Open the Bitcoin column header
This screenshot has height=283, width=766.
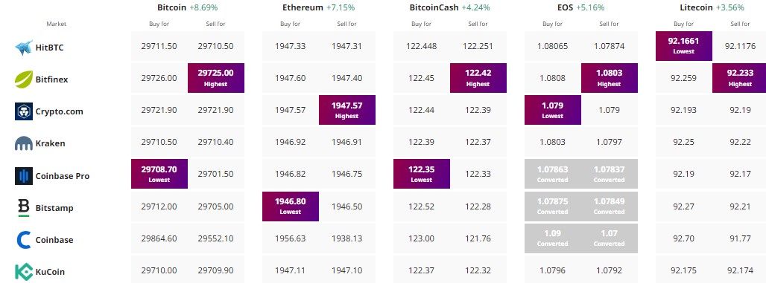click(172, 7)
